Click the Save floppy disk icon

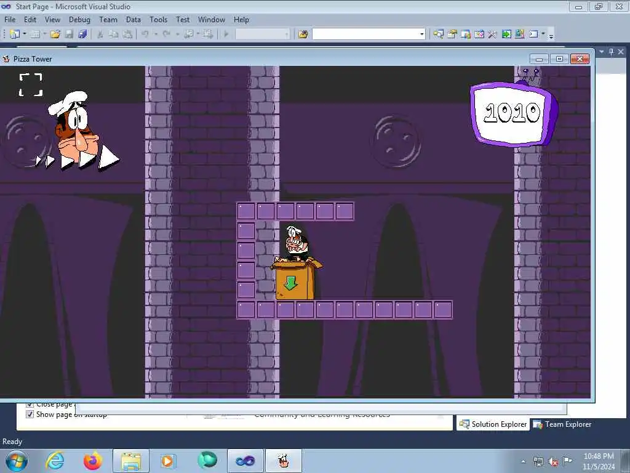click(x=69, y=34)
